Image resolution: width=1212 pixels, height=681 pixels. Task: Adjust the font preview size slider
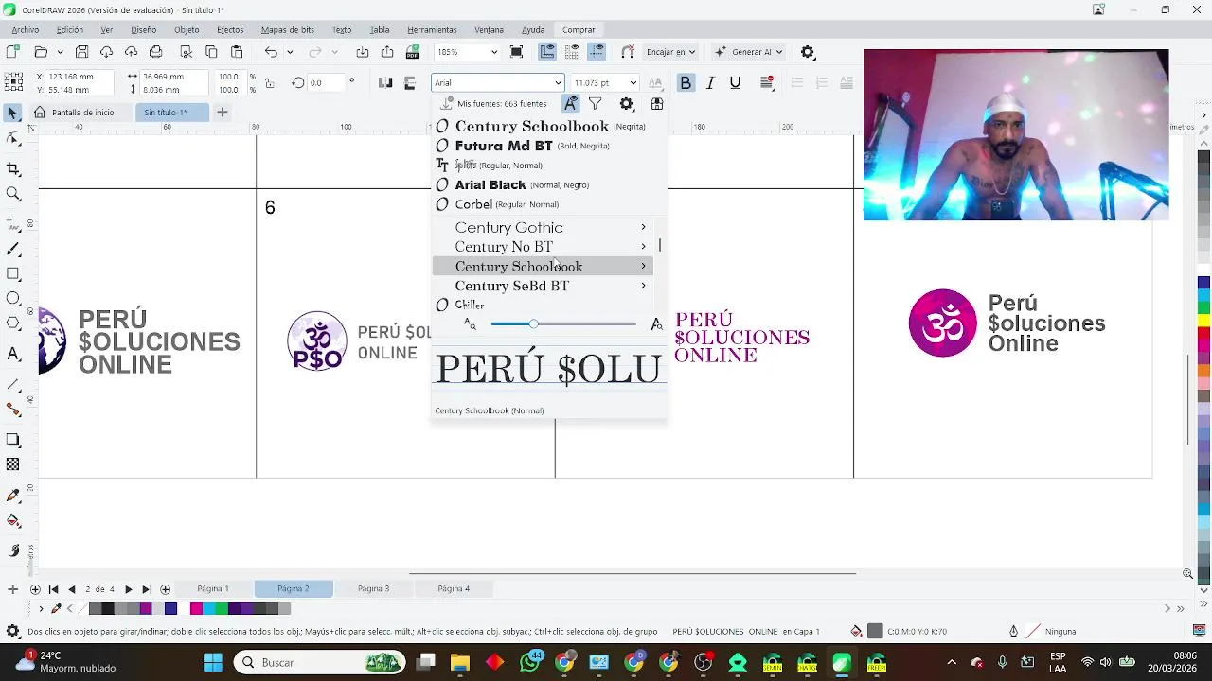tap(533, 324)
